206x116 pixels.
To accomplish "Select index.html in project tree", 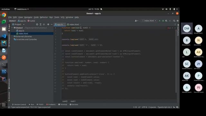I will coord(23,34).
